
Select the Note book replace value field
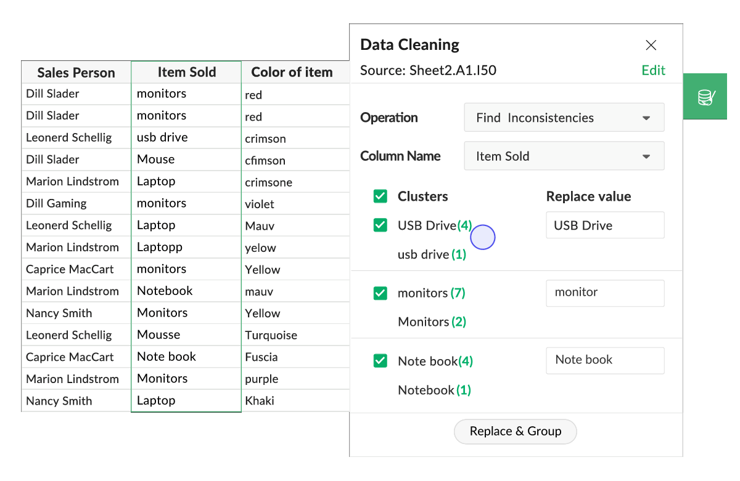click(x=604, y=360)
